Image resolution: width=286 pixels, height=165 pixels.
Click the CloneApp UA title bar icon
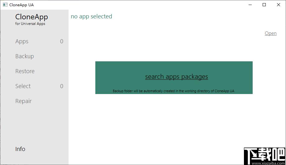[5, 5]
